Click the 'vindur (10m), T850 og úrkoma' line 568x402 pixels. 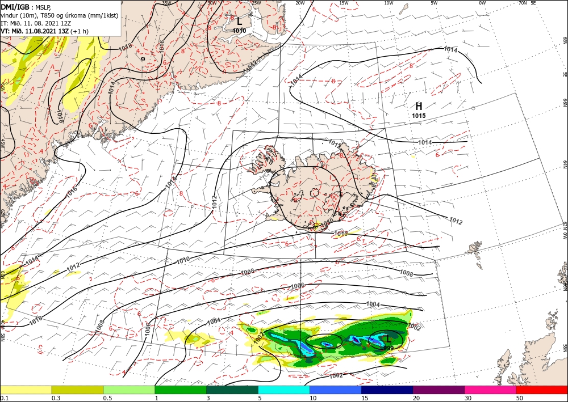[59, 15]
